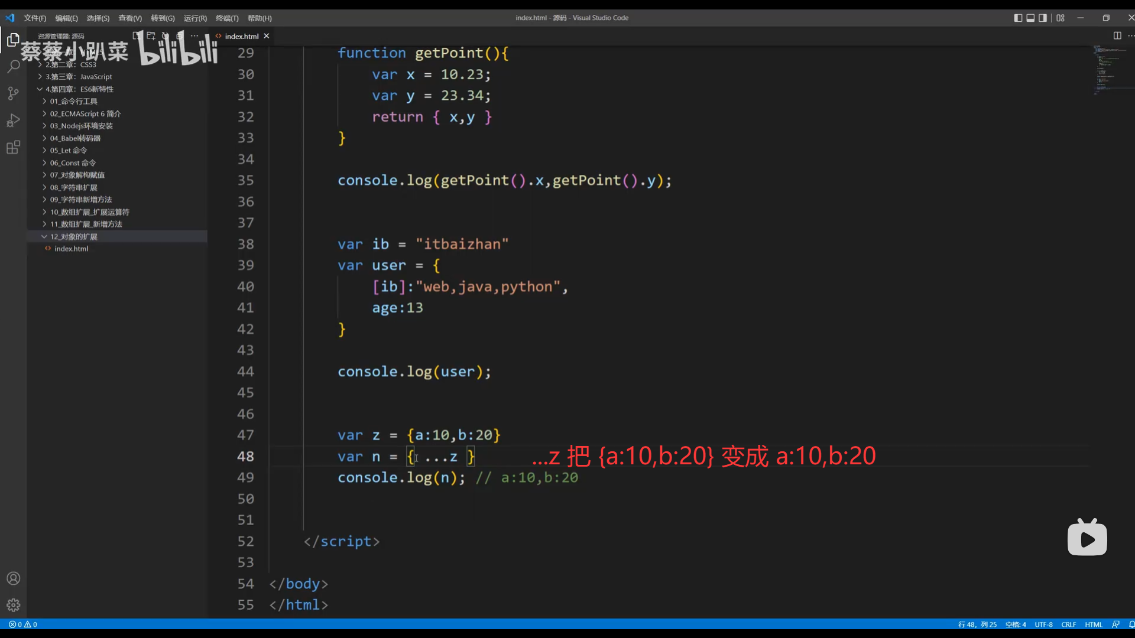Open the Manage gear settings icon
This screenshot has height=638, width=1135.
[x=13, y=605]
